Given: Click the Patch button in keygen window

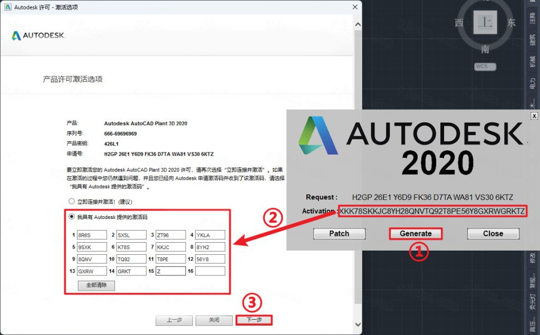Looking at the screenshot, I should pos(339,234).
